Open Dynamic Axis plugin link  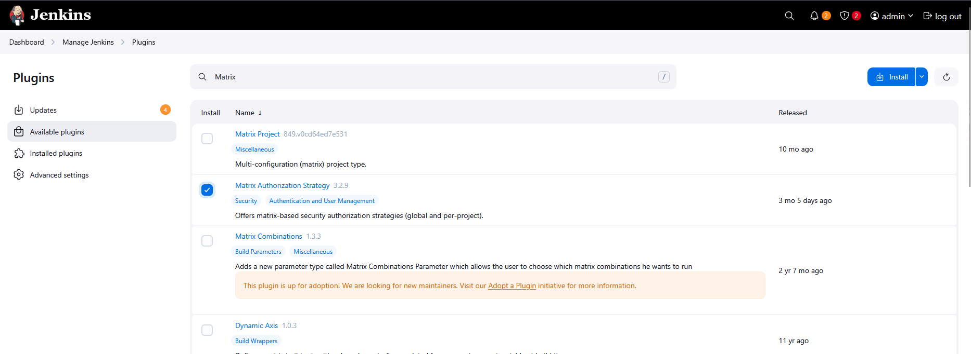coord(257,325)
